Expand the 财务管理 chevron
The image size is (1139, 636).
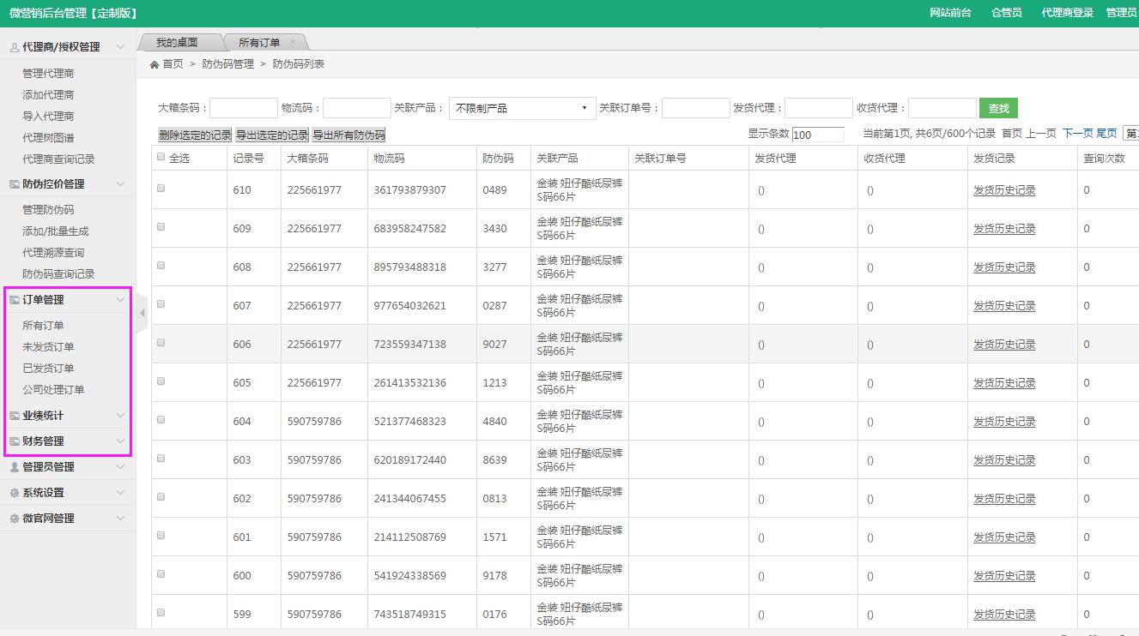(x=120, y=441)
